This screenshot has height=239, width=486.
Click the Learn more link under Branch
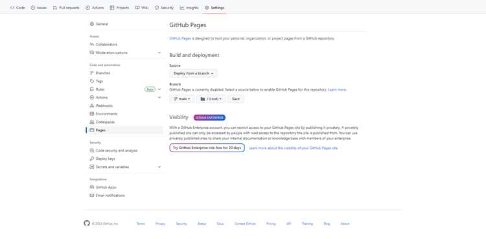click(337, 89)
